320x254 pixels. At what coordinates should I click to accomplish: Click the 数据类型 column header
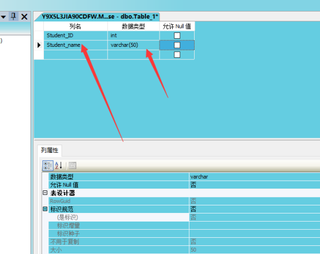[x=133, y=27]
